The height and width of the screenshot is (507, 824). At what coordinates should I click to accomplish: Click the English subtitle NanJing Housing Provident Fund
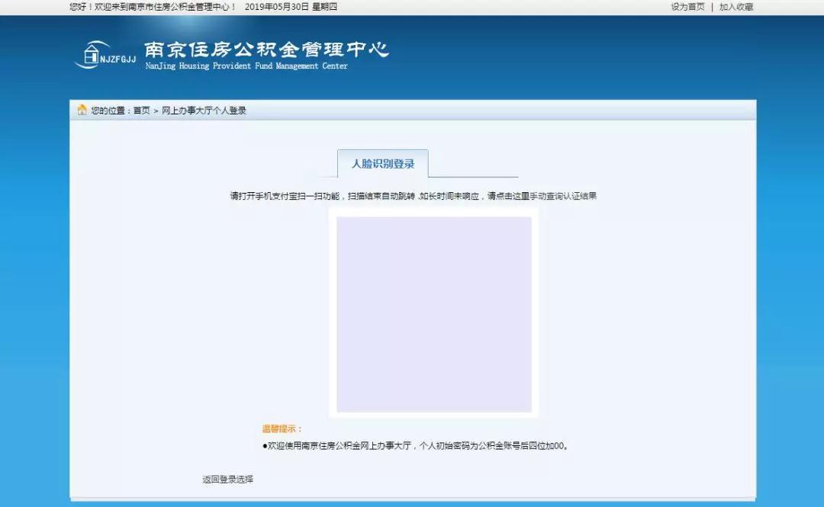click(x=246, y=66)
